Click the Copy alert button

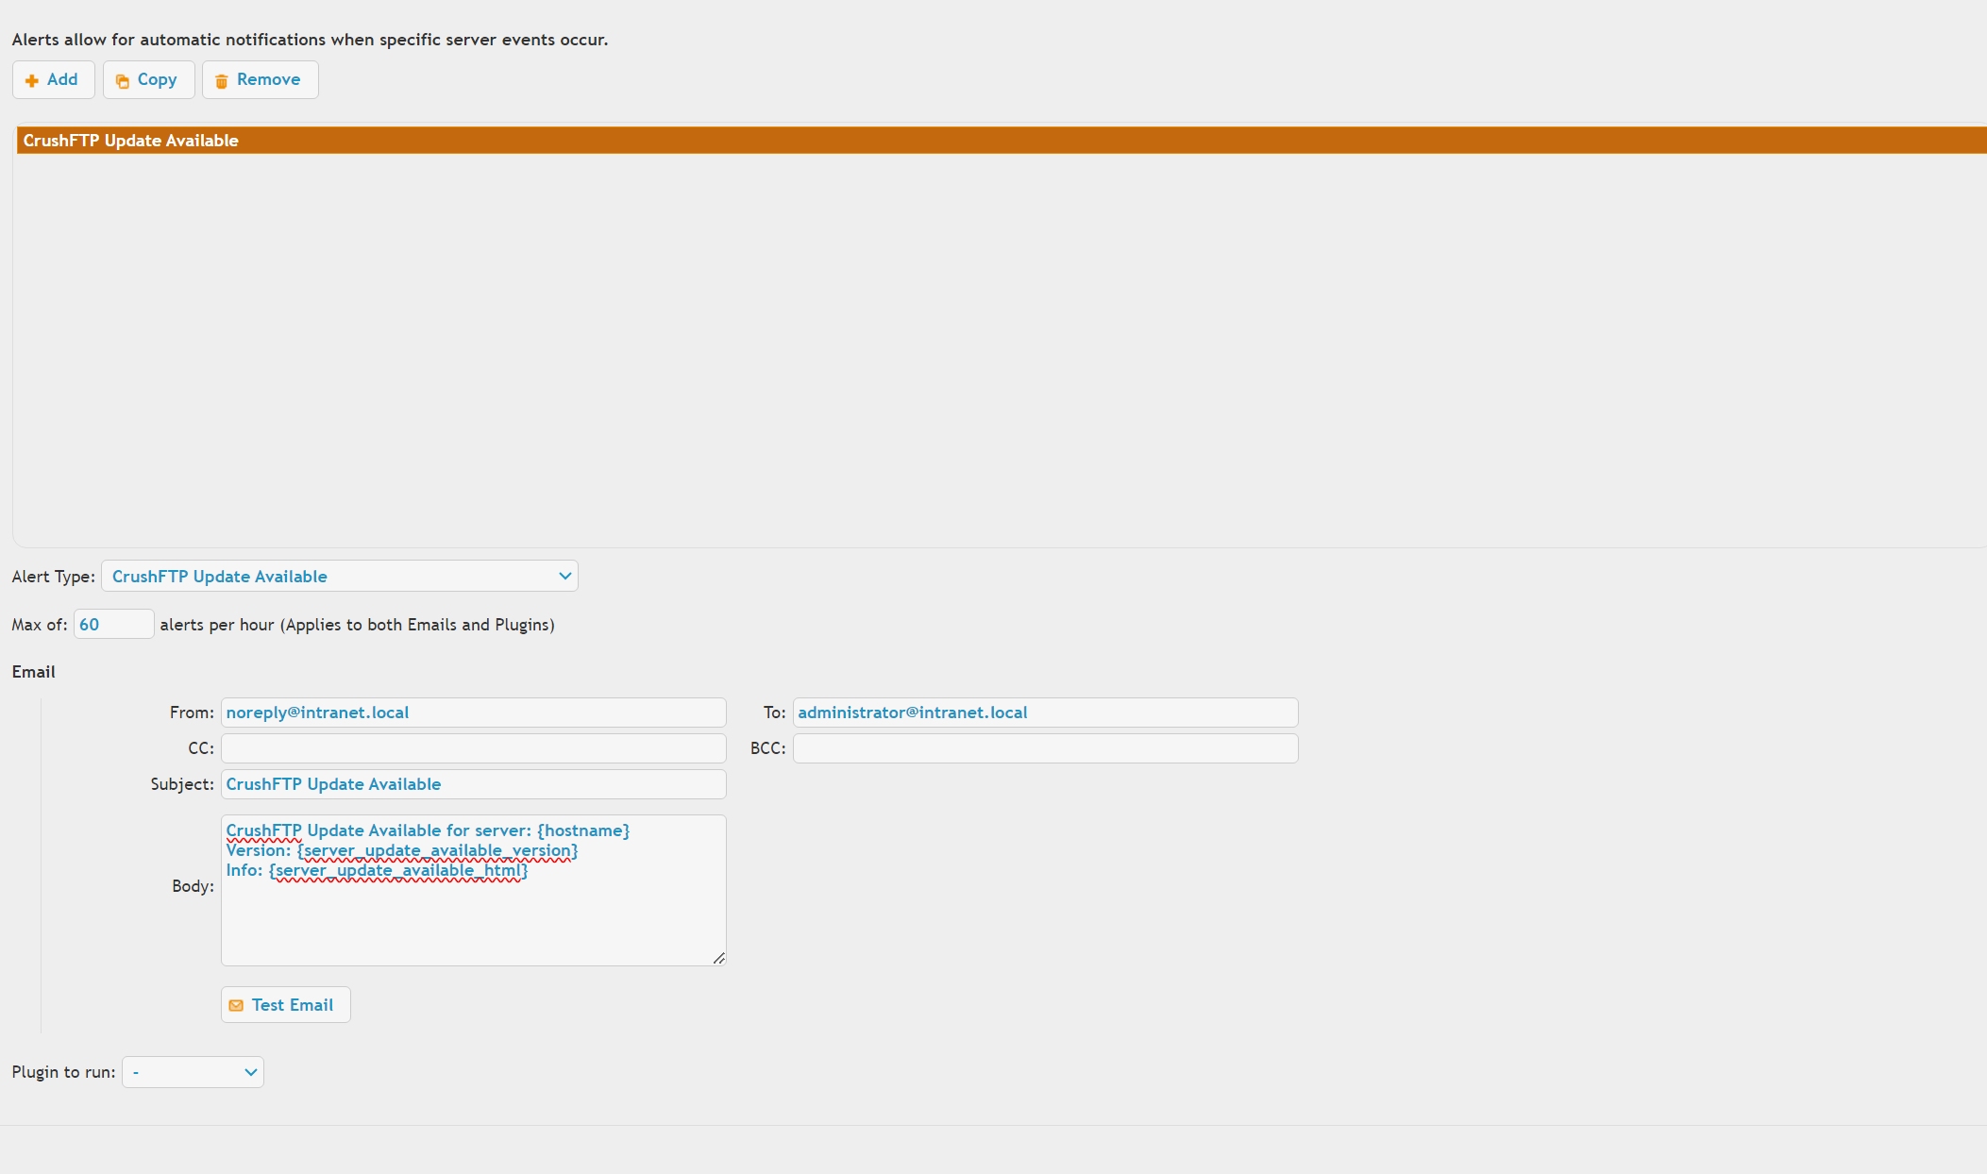click(148, 79)
